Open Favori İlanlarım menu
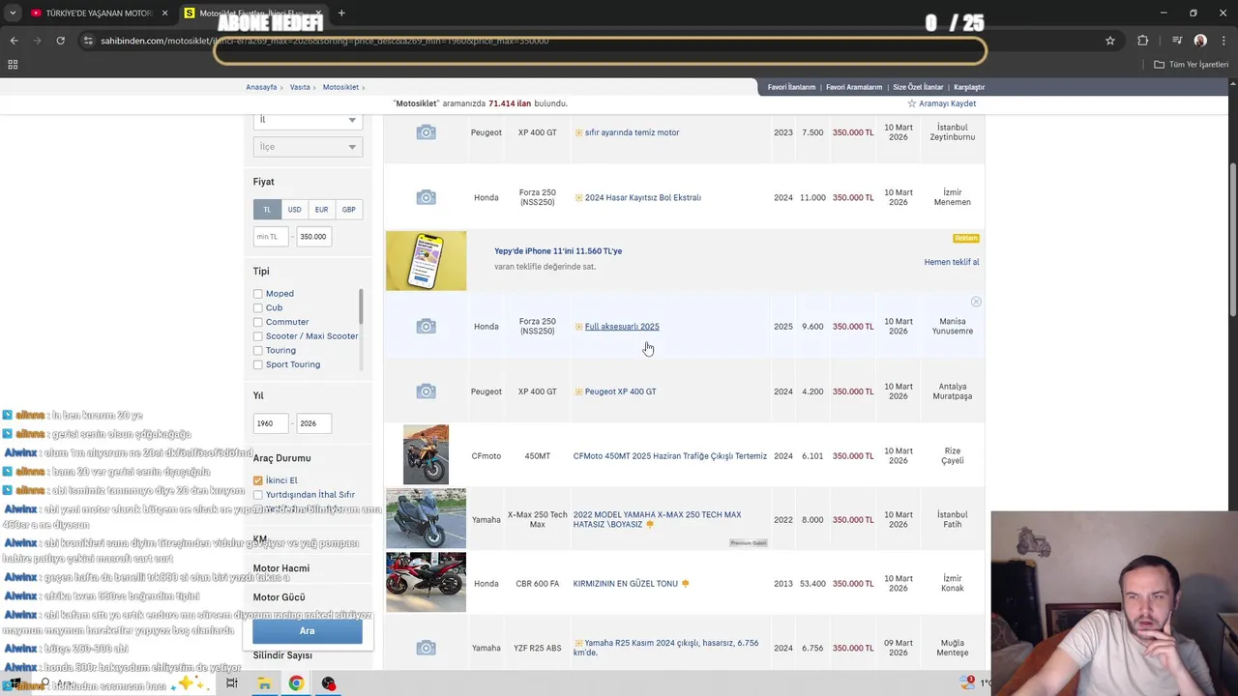The width and height of the screenshot is (1238, 696). click(x=791, y=87)
